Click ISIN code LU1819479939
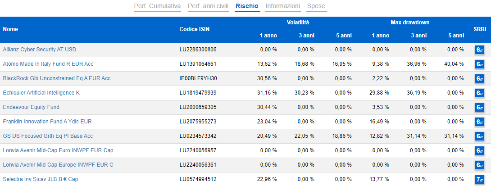This screenshot has width=491, height=186. pos(198,93)
